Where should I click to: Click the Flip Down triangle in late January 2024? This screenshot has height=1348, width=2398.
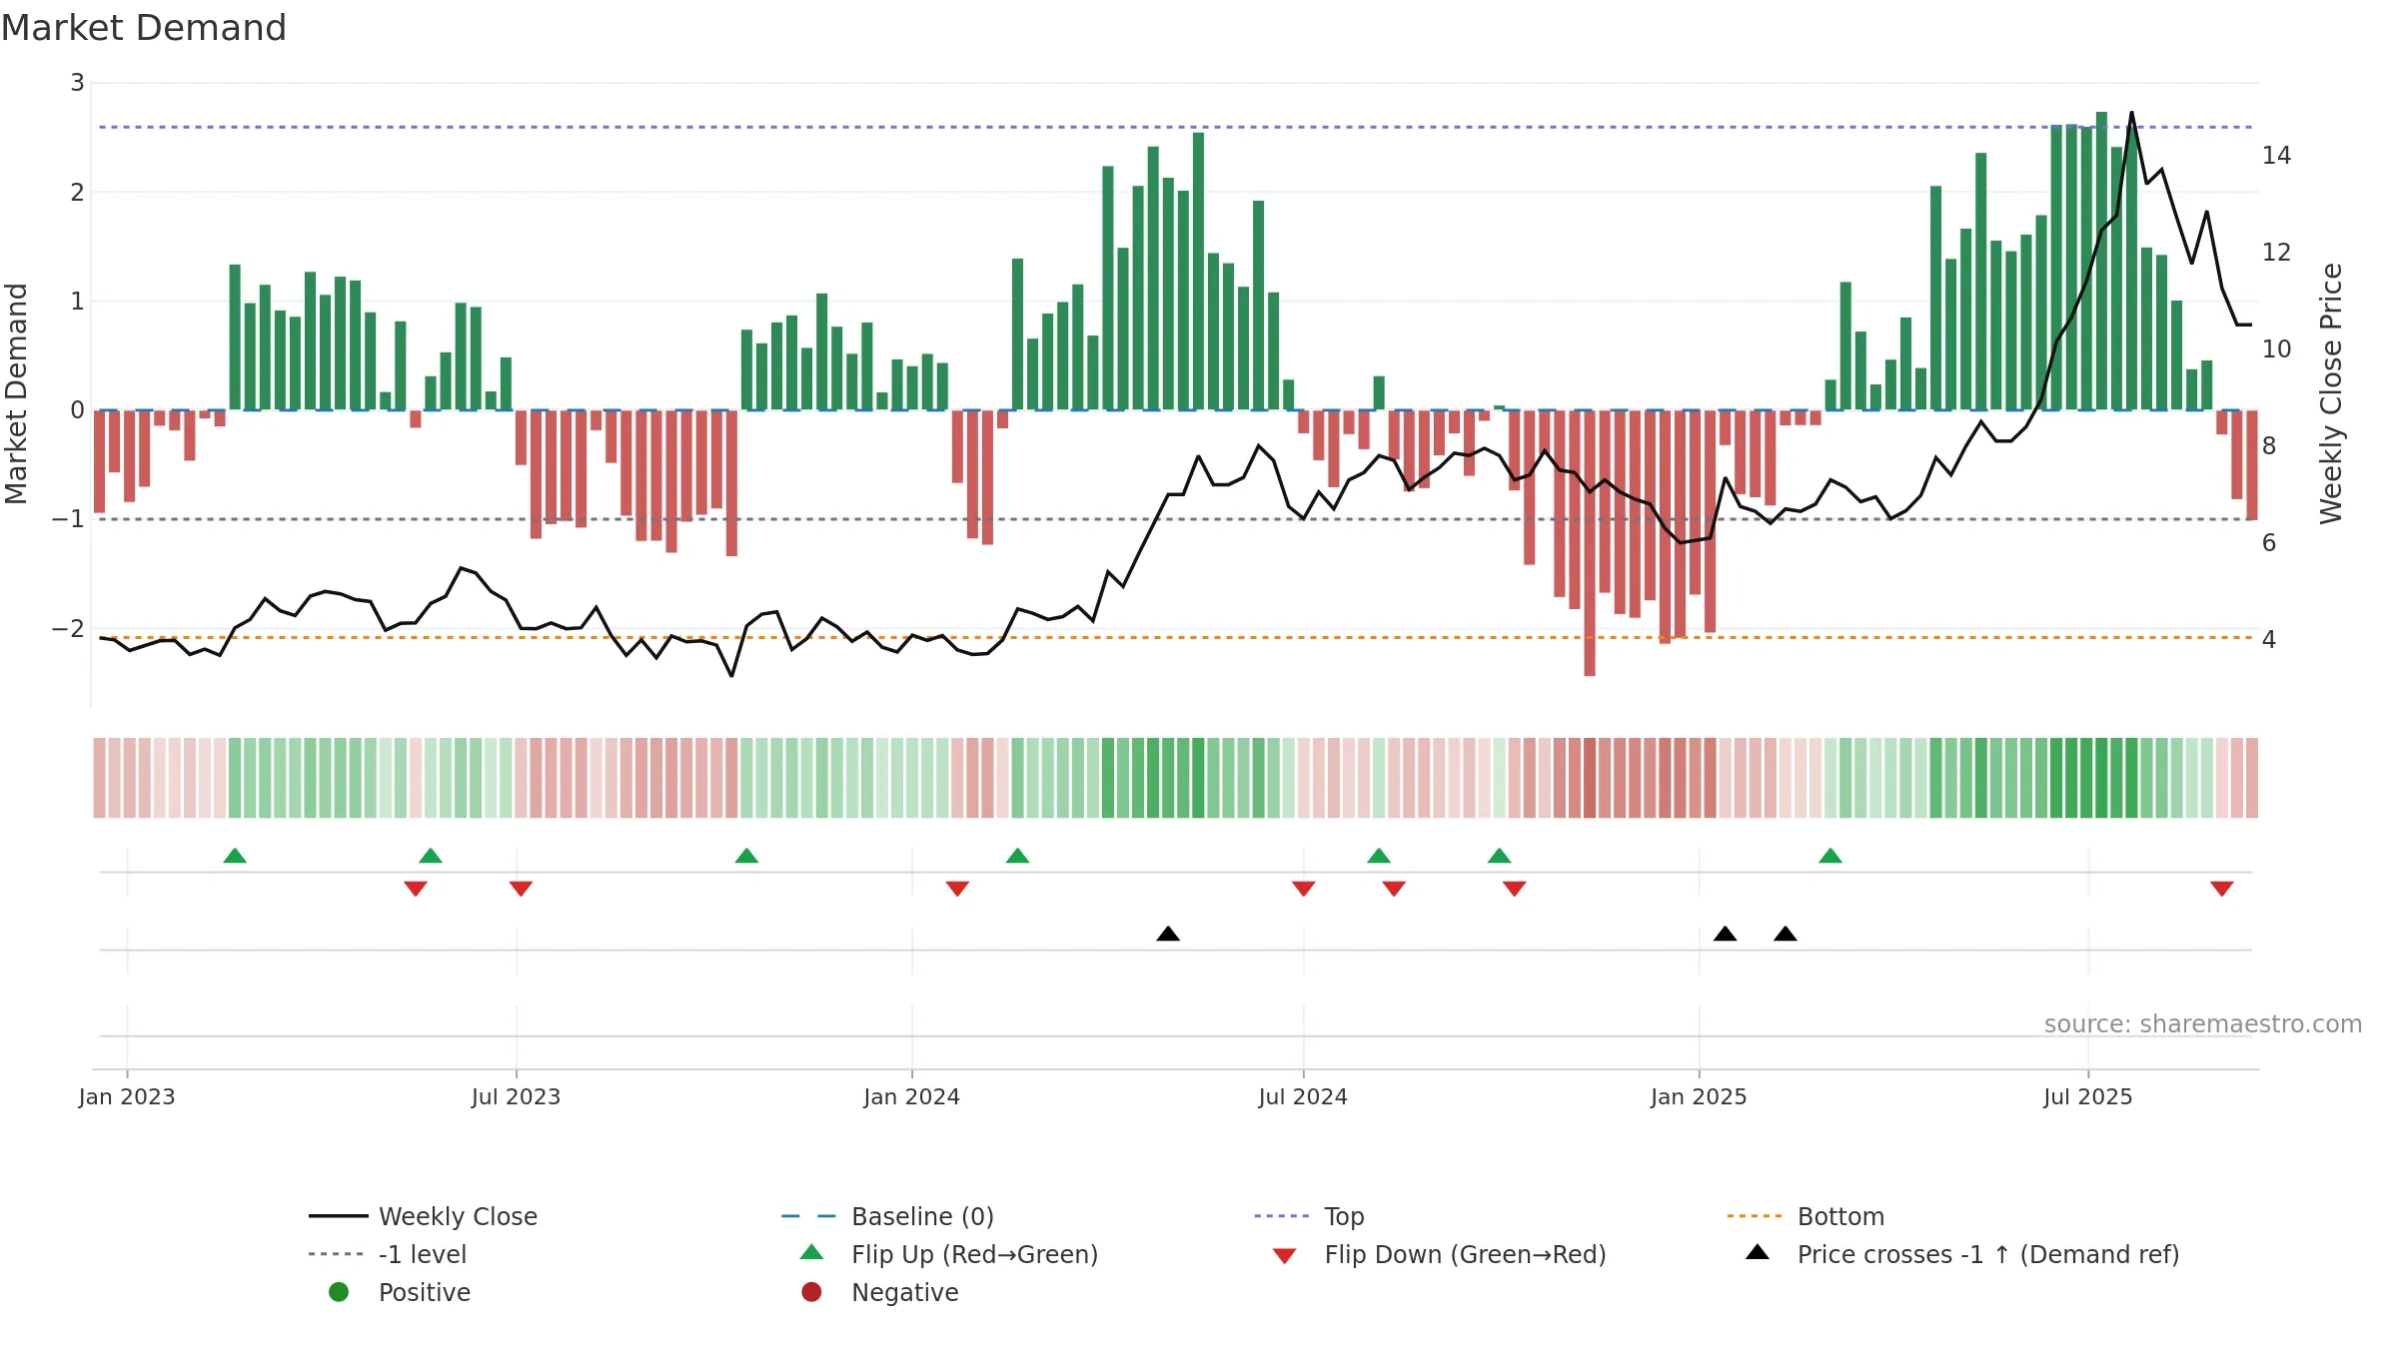pos(957,889)
